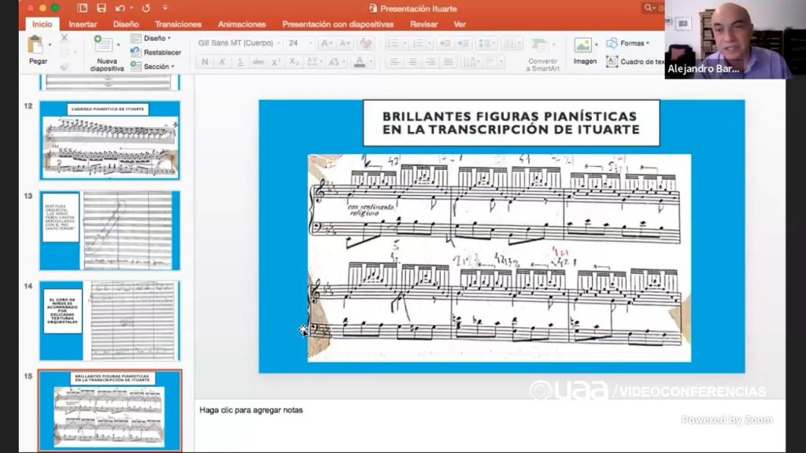Screen dimensions: 806x453
Task: Toggle italic K formatting
Action: (x=222, y=61)
